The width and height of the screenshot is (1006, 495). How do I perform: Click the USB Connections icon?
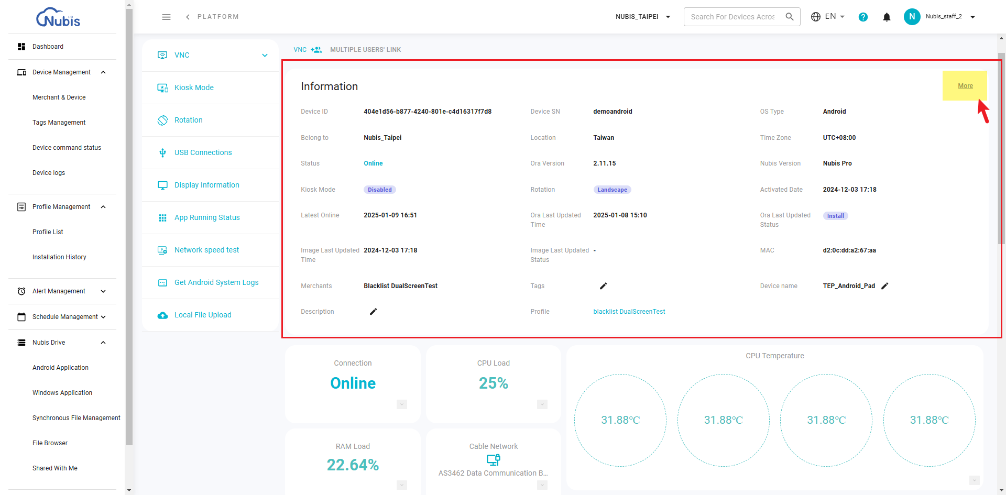pyautogui.click(x=162, y=152)
